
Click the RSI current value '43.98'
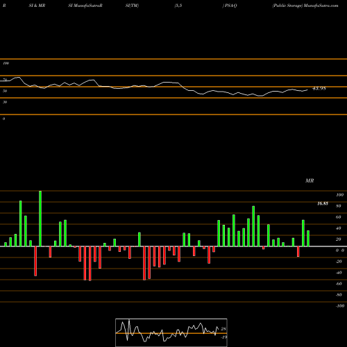click(x=319, y=88)
